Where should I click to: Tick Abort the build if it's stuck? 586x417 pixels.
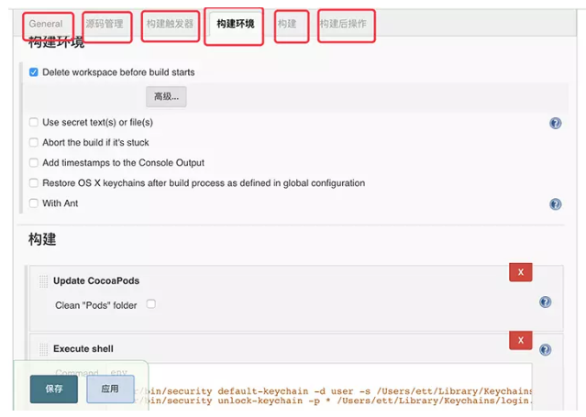click(x=34, y=142)
